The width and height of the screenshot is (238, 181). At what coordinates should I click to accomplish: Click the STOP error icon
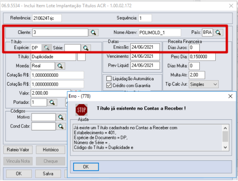pos(82,110)
